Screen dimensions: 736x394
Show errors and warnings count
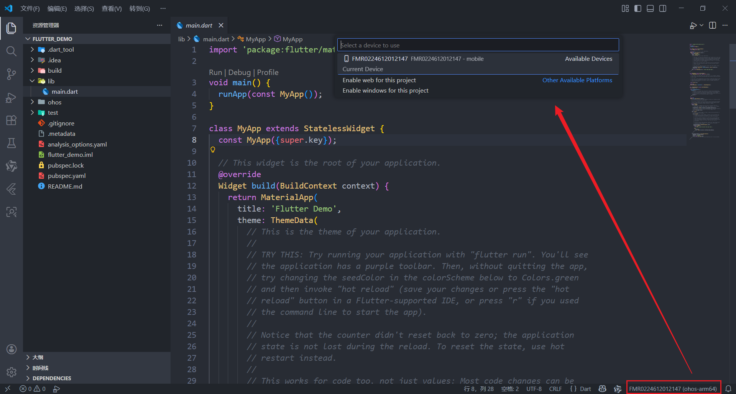pos(33,389)
